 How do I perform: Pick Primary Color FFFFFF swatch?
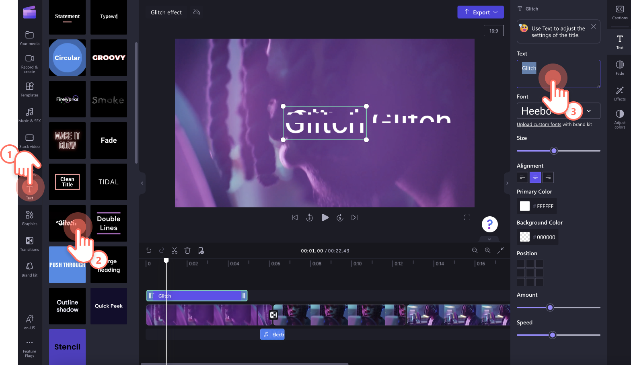pos(525,206)
